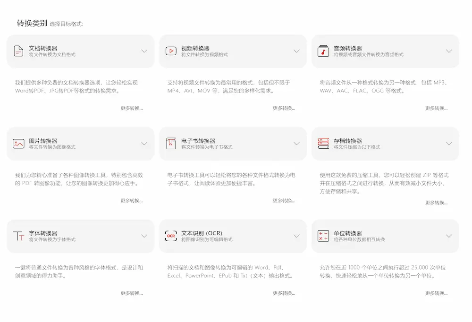Click the ebook tool description paragraph
The height and width of the screenshot is (322, 472).
coord(231,179)
